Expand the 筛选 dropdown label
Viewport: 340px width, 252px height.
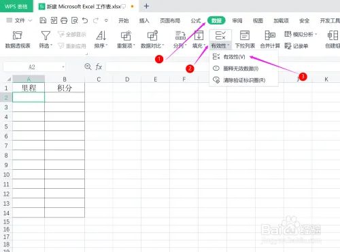point(46,46)
